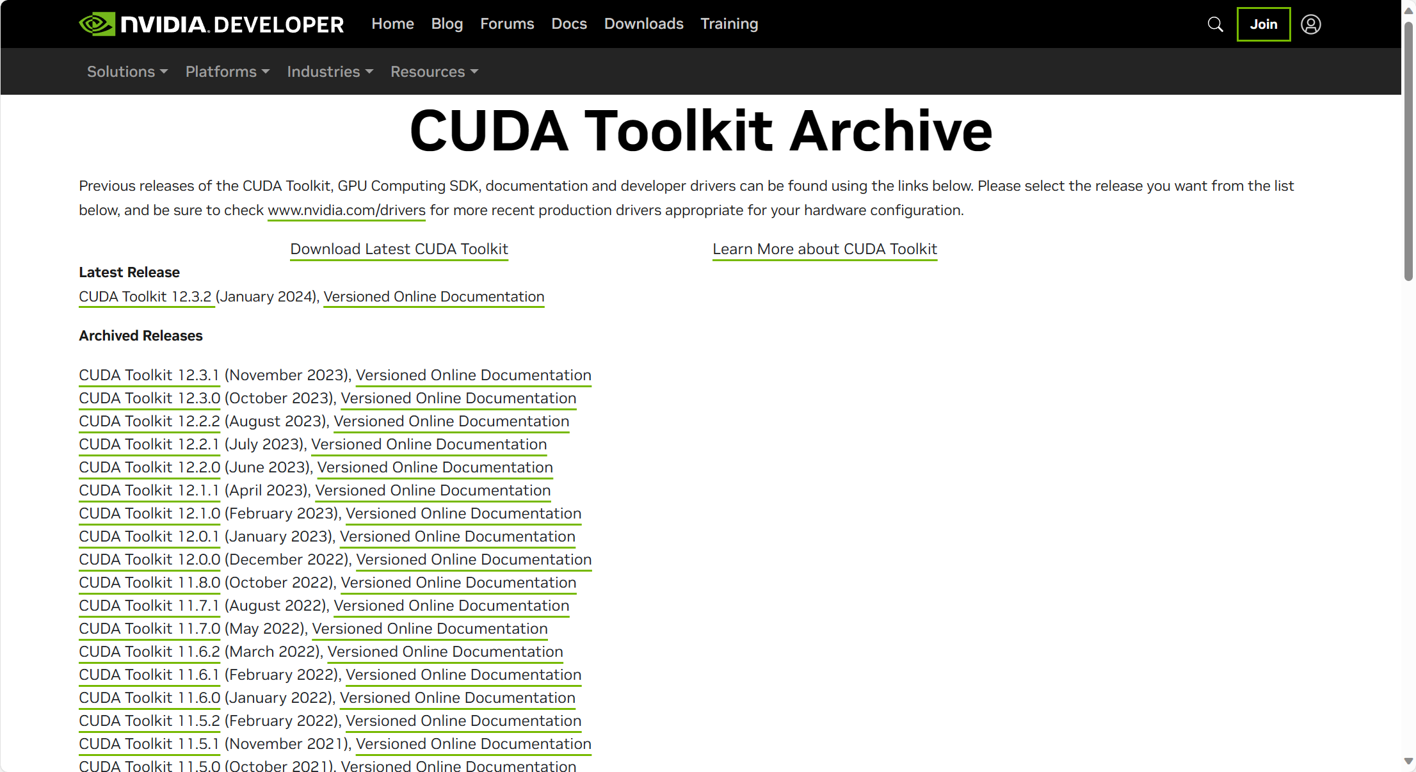Select CUDA Toolkit 12.2.2 release

[149, 421]
